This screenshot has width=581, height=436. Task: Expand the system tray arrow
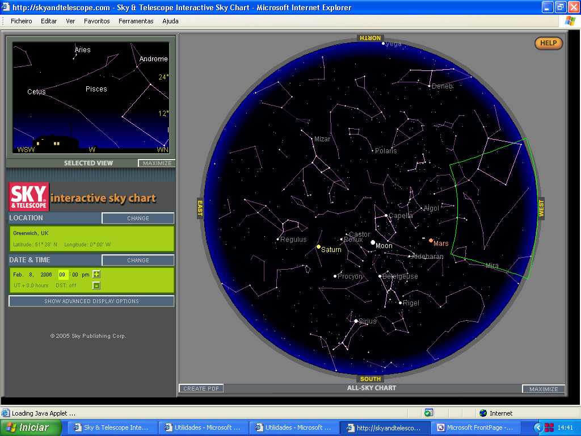coord(538,428)
